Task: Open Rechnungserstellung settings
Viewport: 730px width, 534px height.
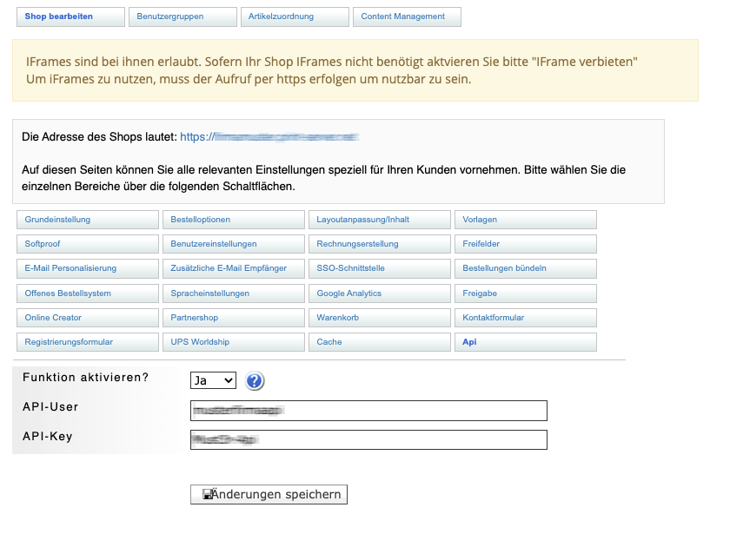Action: 380,244
